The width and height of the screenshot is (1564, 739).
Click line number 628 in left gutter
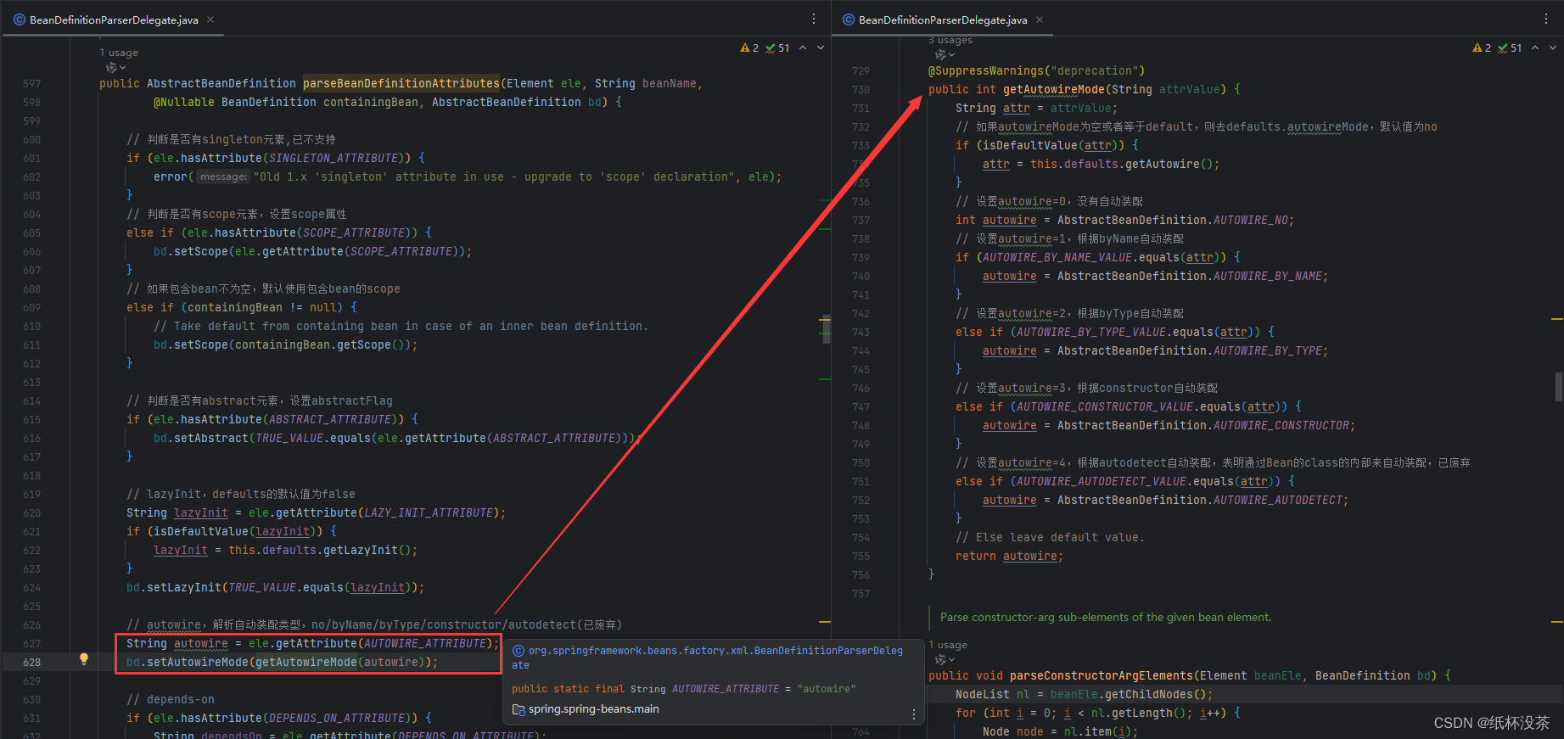(x=31, y=662)
